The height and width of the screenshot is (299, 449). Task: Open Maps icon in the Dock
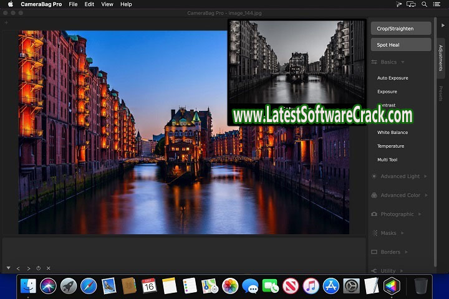click(210, 285)
